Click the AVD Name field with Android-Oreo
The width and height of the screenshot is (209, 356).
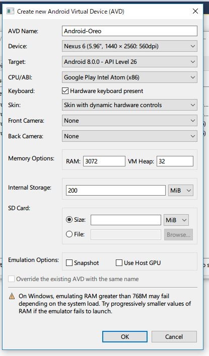click(129, 31)
